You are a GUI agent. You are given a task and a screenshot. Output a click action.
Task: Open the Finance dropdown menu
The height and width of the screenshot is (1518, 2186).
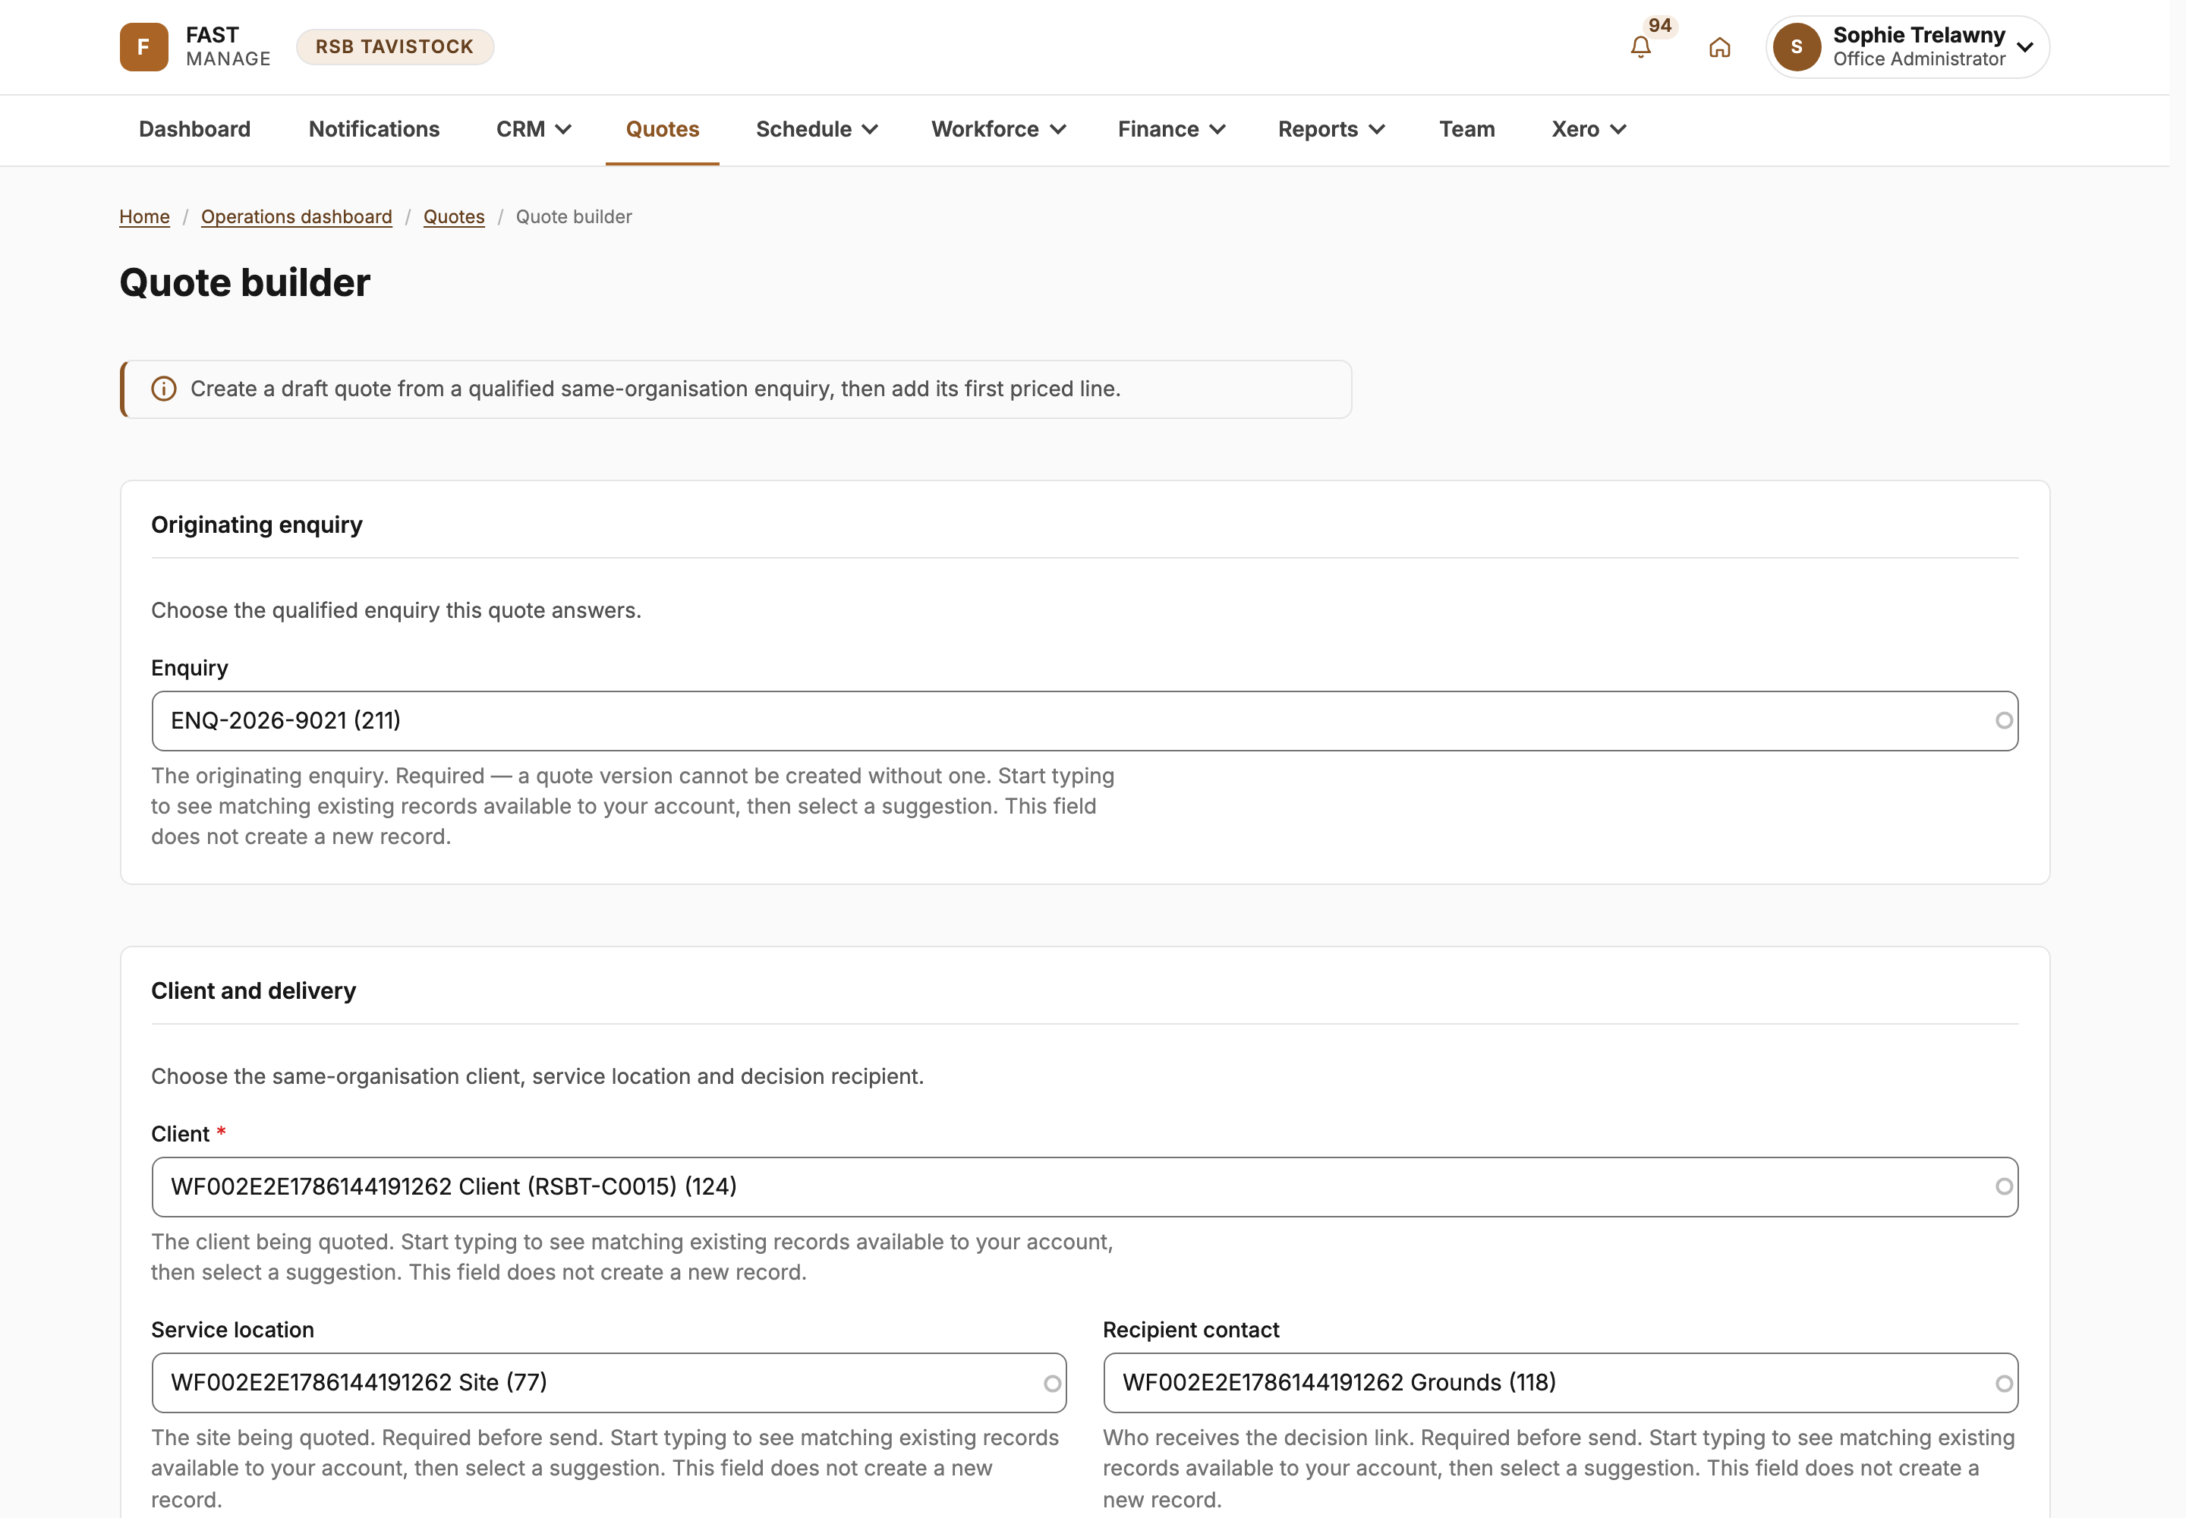tap(1171, 129)
